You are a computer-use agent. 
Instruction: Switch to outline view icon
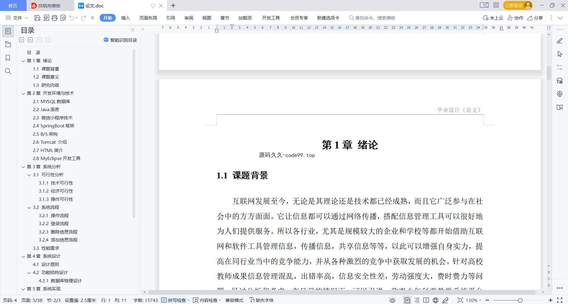click(417, 300)
